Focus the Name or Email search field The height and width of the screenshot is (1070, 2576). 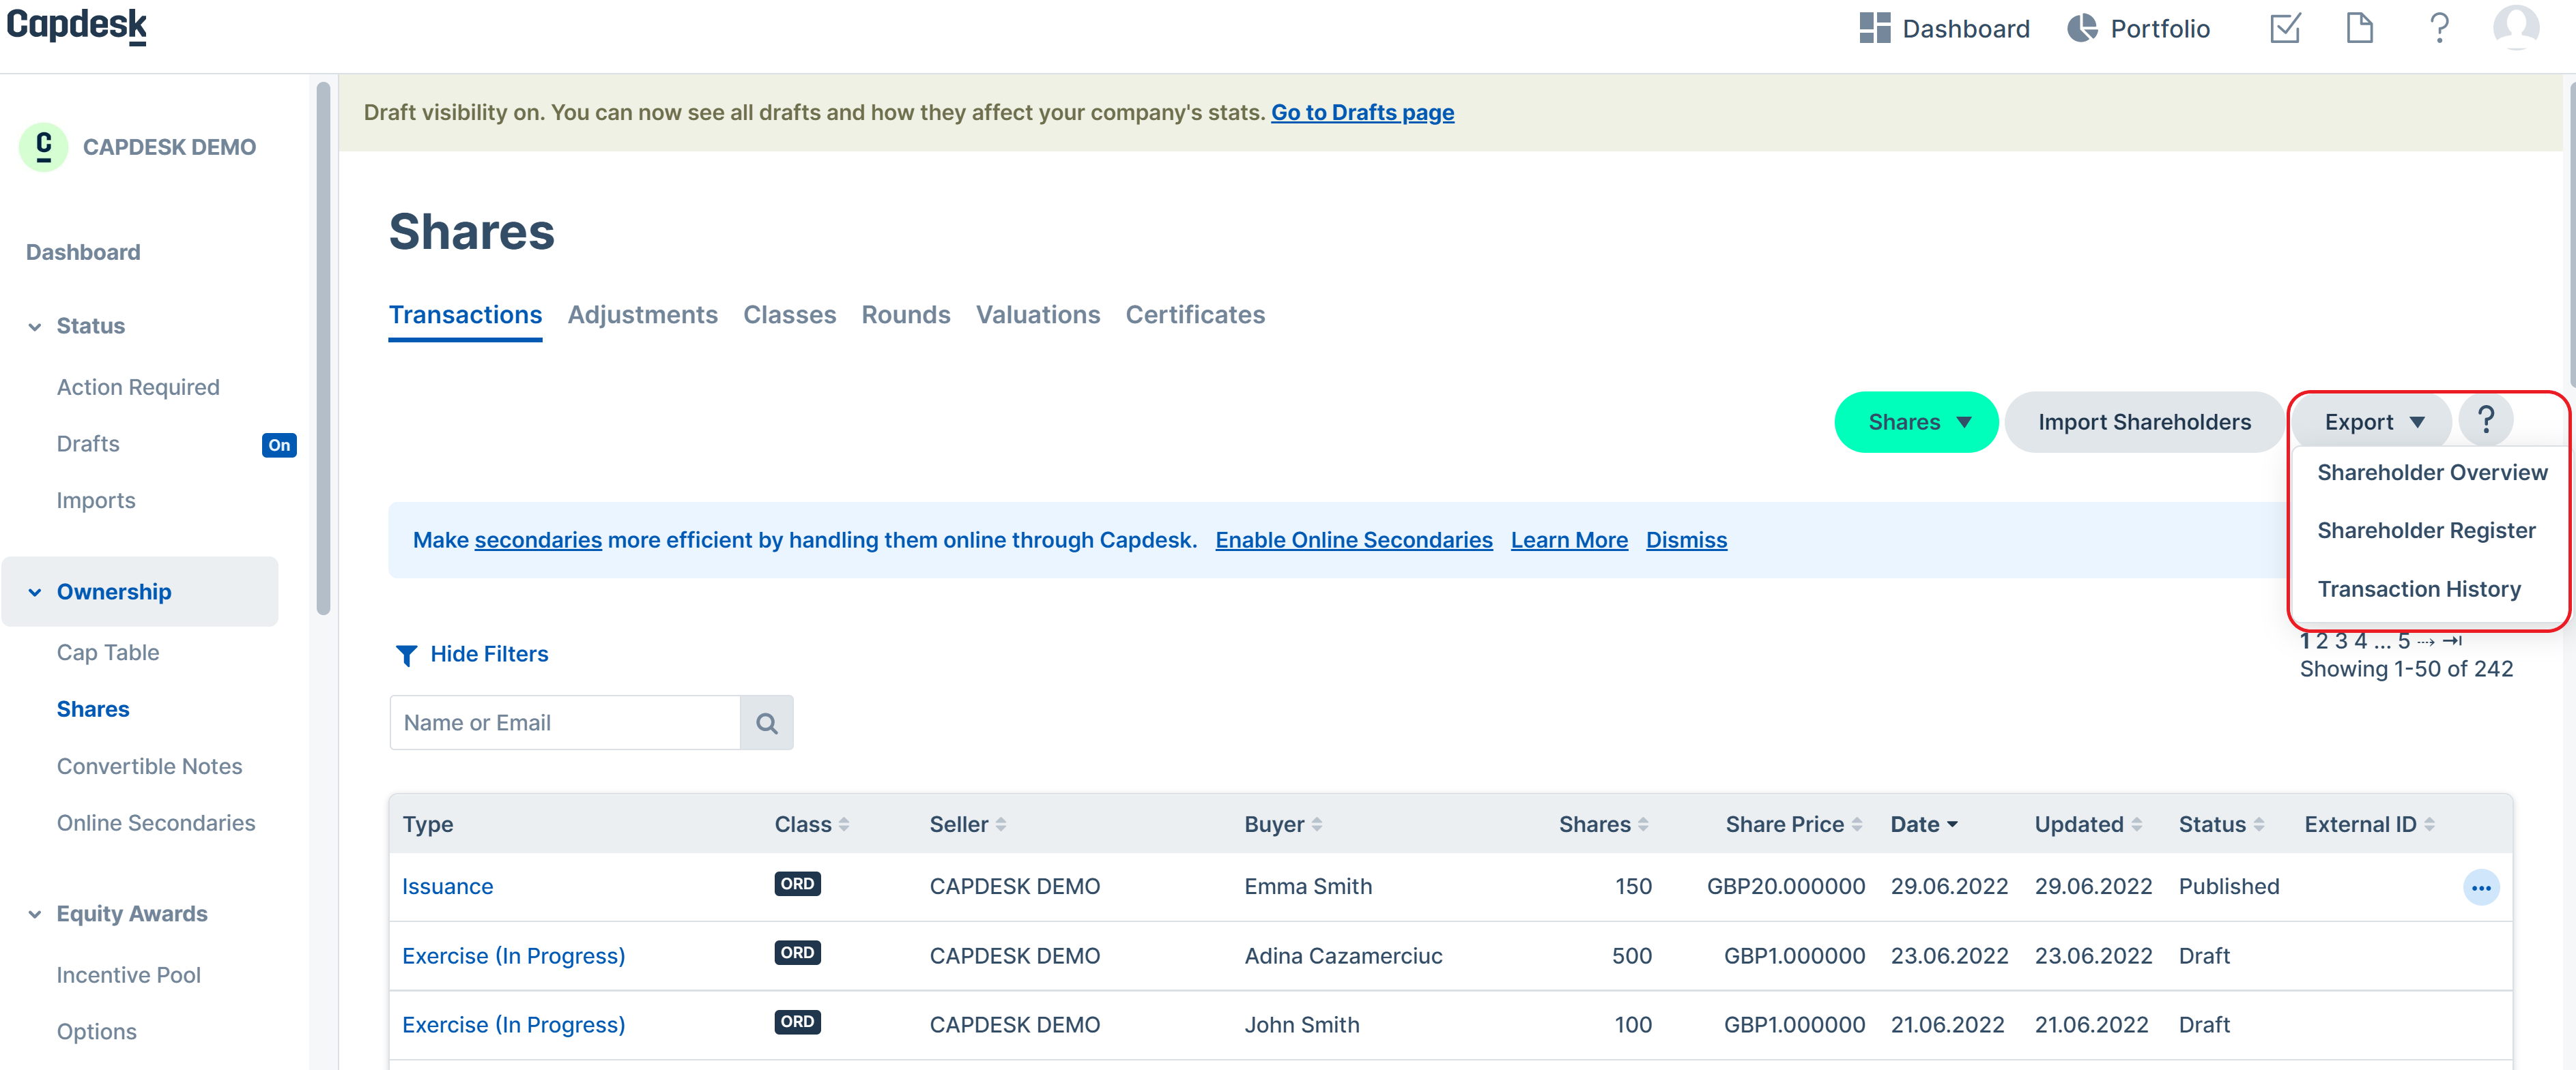[565, 724]
